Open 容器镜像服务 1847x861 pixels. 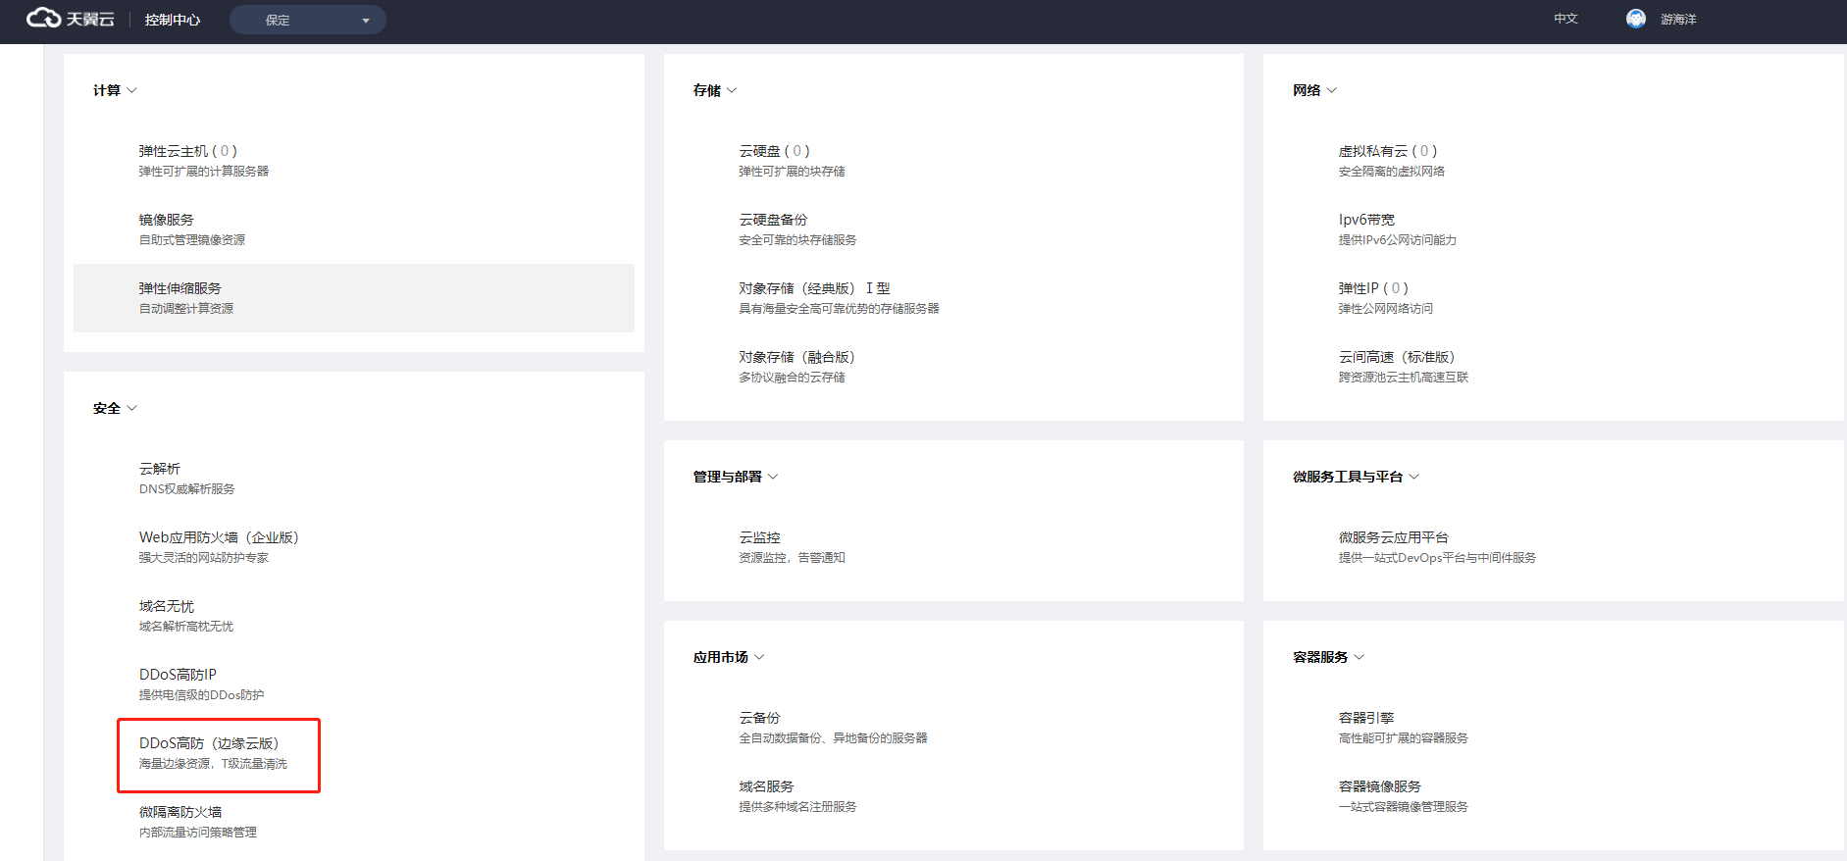pyautogui.click(x=1379, y=786)
